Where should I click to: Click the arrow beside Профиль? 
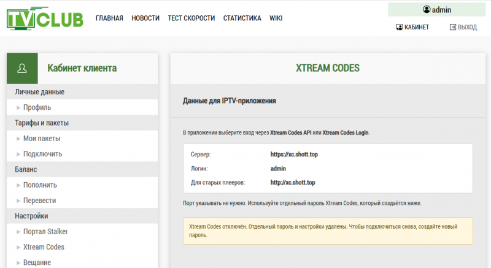click(18, 107)
